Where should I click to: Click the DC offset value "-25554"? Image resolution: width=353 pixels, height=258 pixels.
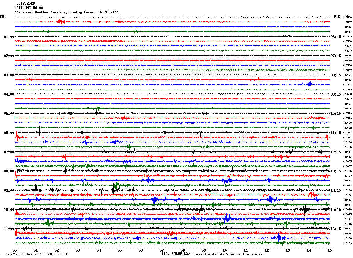[x=347, y=41]
